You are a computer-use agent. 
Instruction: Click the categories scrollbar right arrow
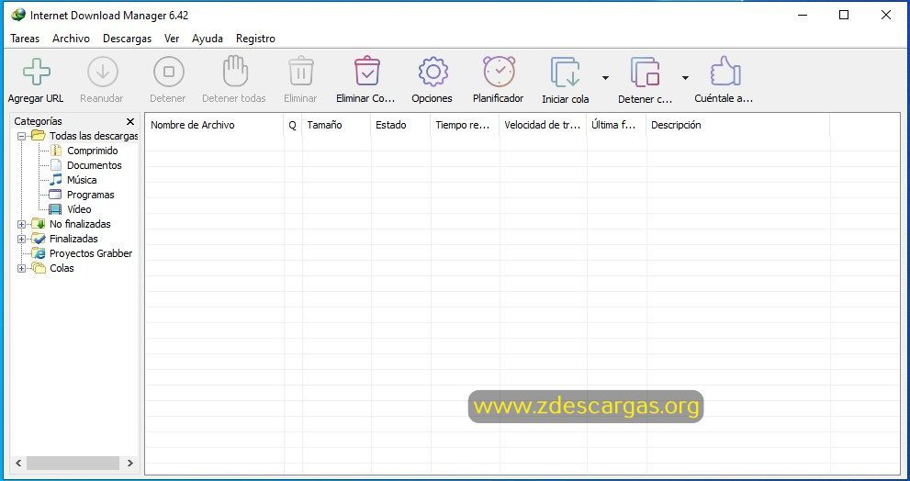point(130,463)
